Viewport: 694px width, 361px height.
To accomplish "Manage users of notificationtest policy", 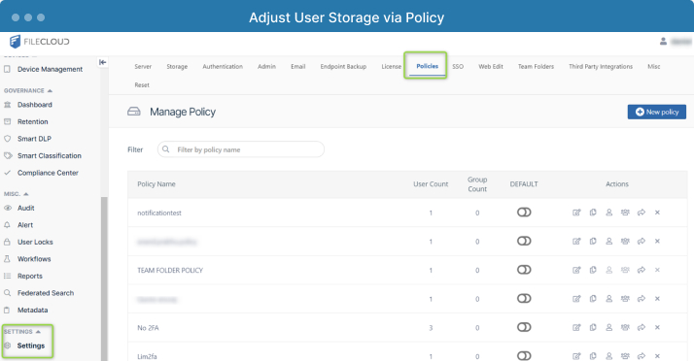I will pyautogui.click(x=609, y=213).
